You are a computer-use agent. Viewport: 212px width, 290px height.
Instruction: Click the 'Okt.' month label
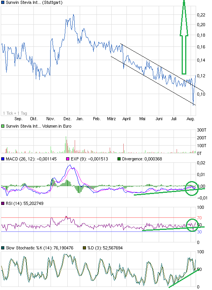tap(34, 119)
